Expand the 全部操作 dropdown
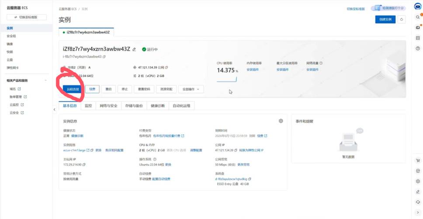The height and width of the screenshot is (219, 423). point(191,89)
